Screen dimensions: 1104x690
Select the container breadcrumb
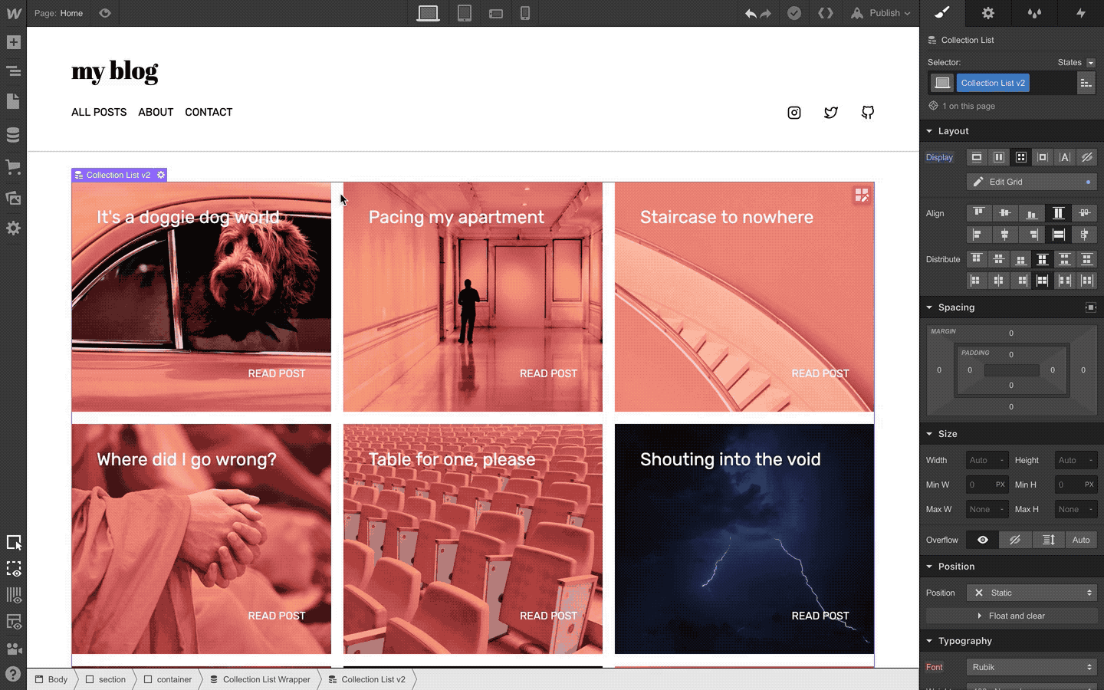coord(169,679)
